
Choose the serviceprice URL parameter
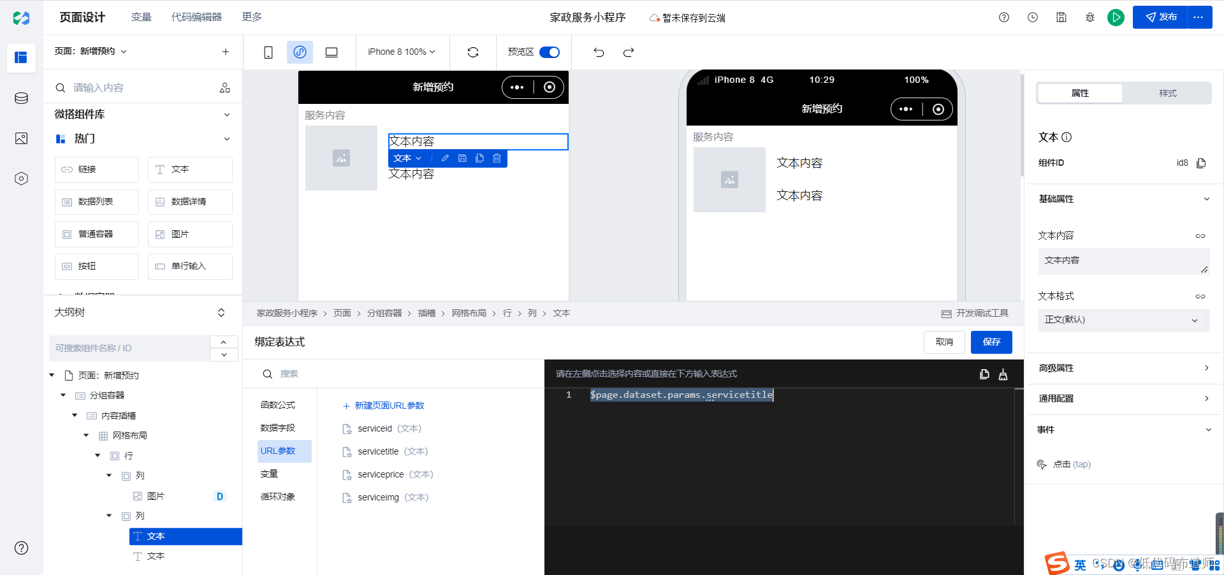point(388,475)
